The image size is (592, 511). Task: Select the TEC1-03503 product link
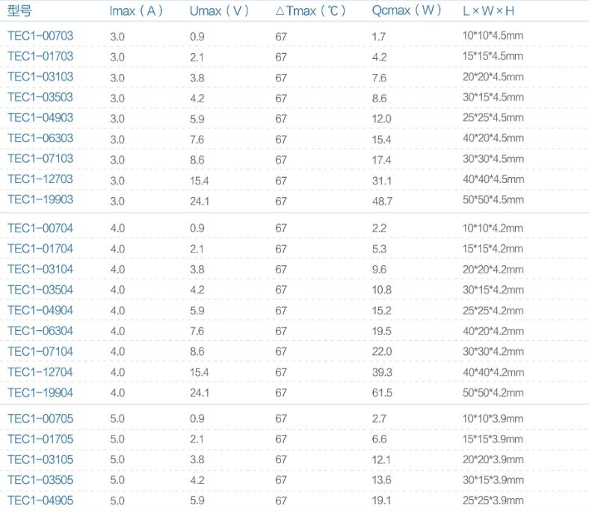coord(40,97)
